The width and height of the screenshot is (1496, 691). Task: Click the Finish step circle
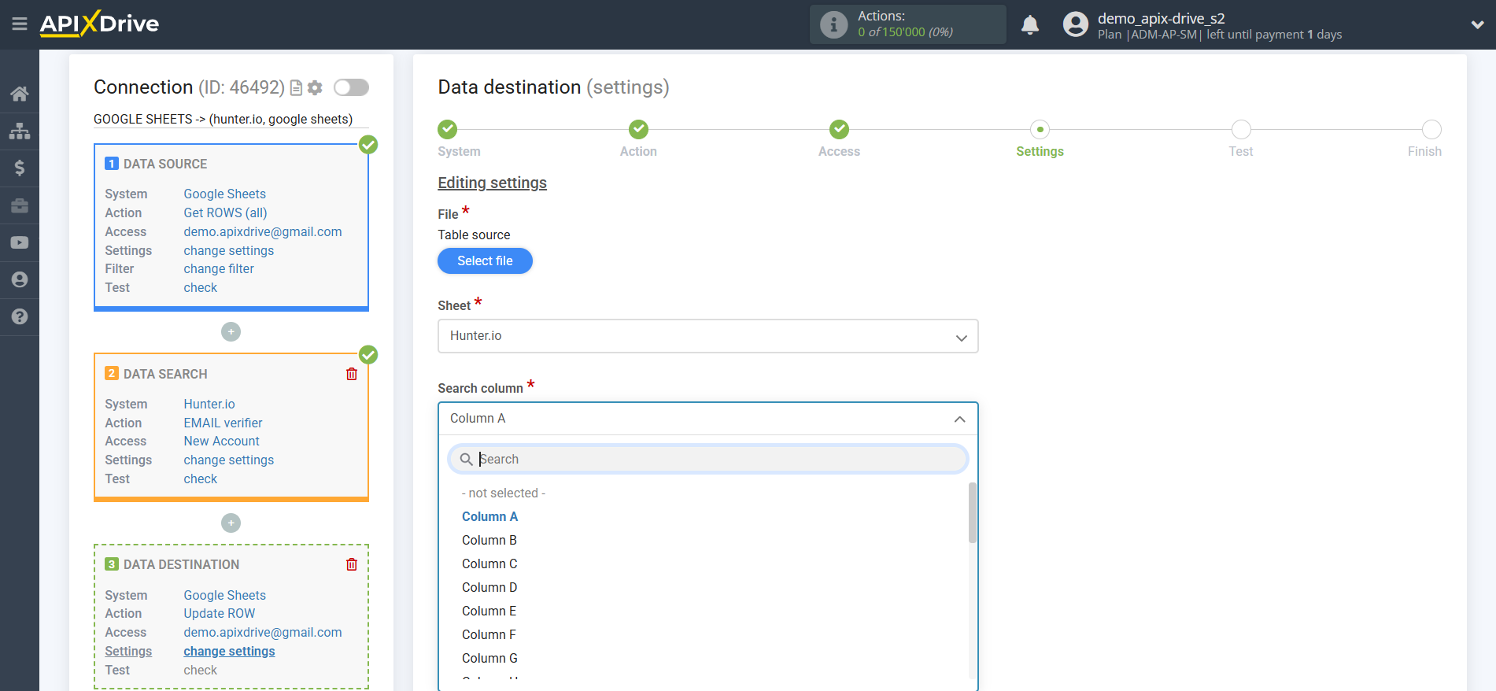point(1431,129)
